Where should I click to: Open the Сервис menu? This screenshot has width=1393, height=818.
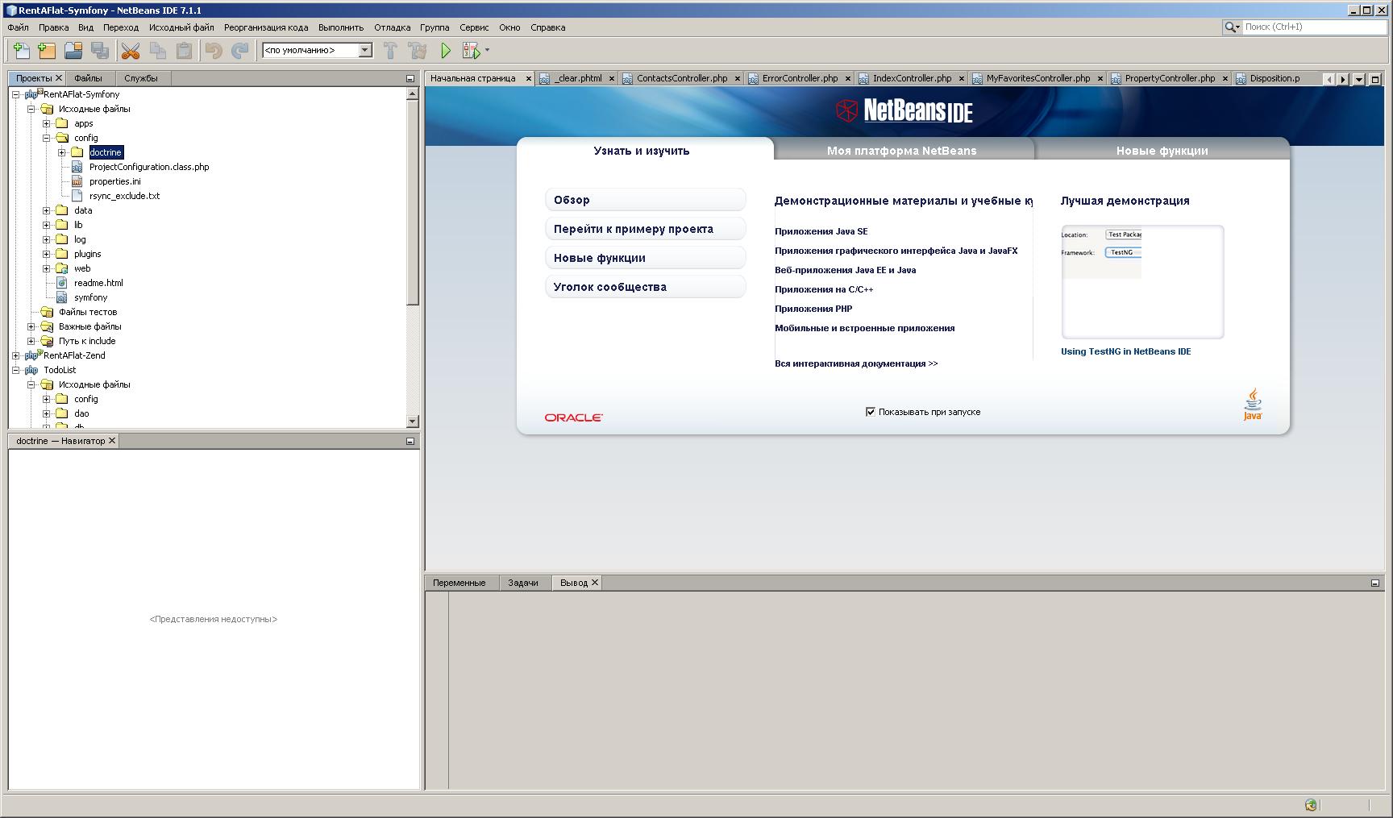[x=474, y=27]
